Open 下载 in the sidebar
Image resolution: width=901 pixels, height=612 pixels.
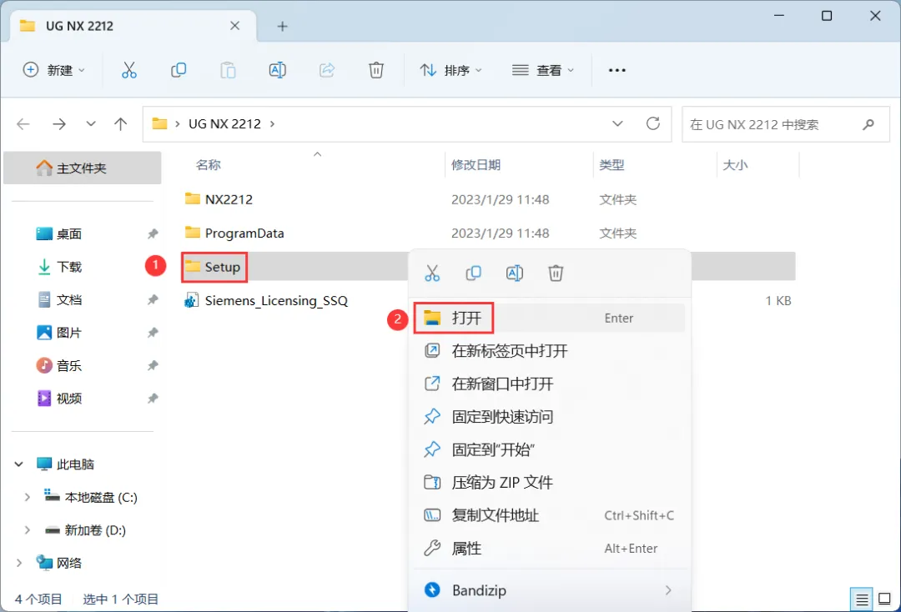click(x=69, y=267)
